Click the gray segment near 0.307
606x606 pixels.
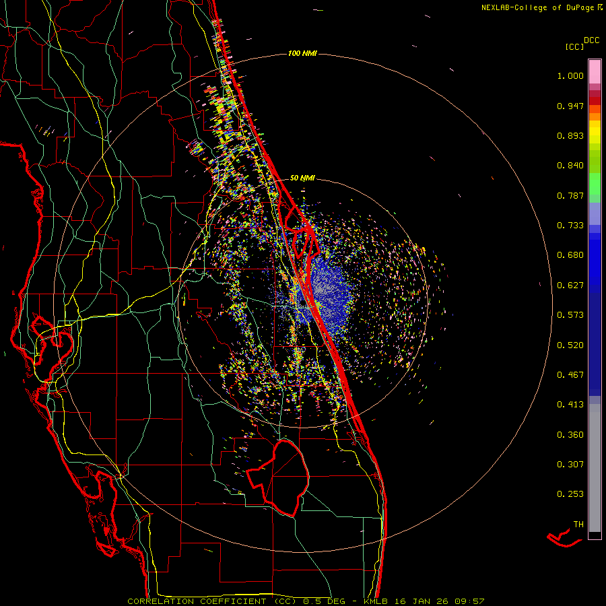[595, 465]
